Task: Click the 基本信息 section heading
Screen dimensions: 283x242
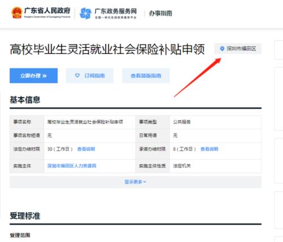Action: click(25, 100)
